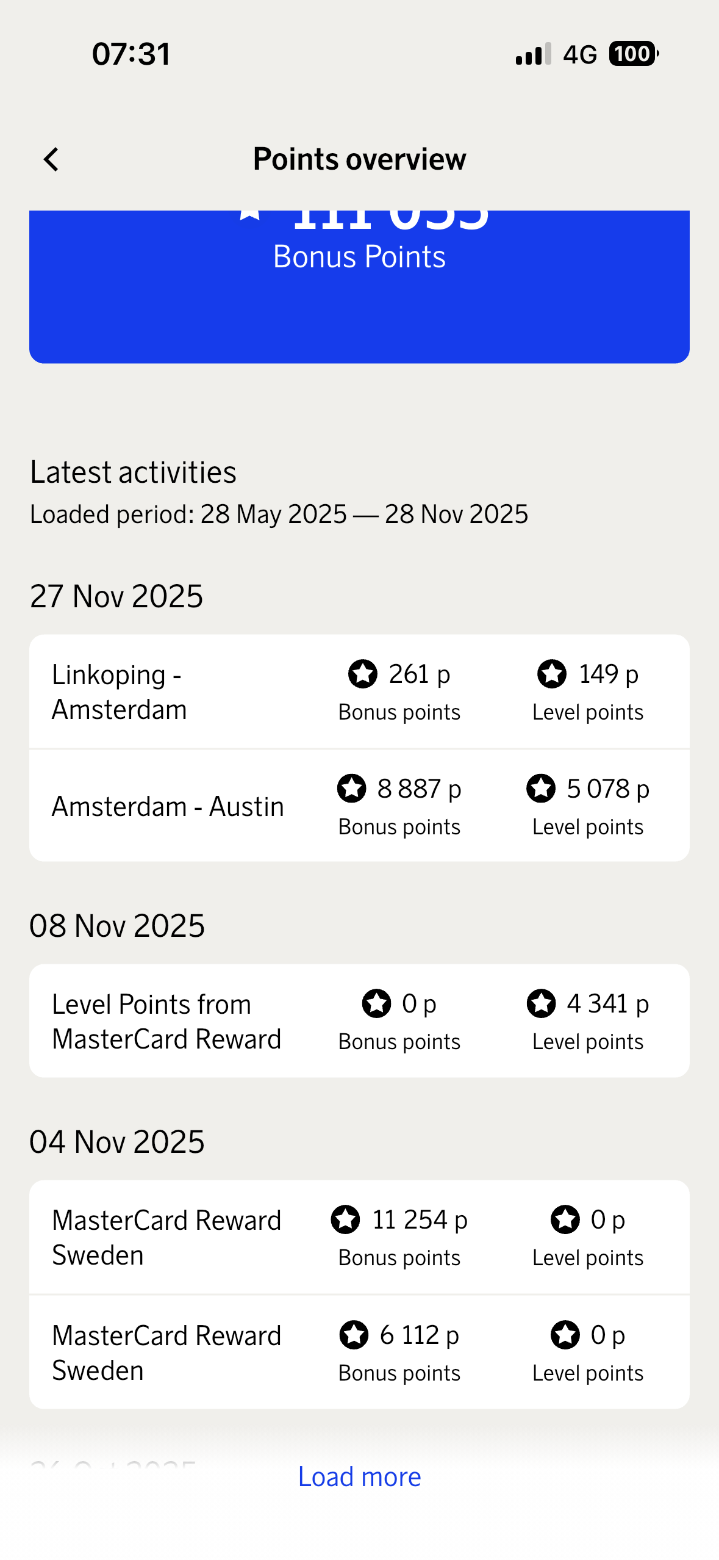Tap the 08 Nov 2025 date heading

point(117,926)
